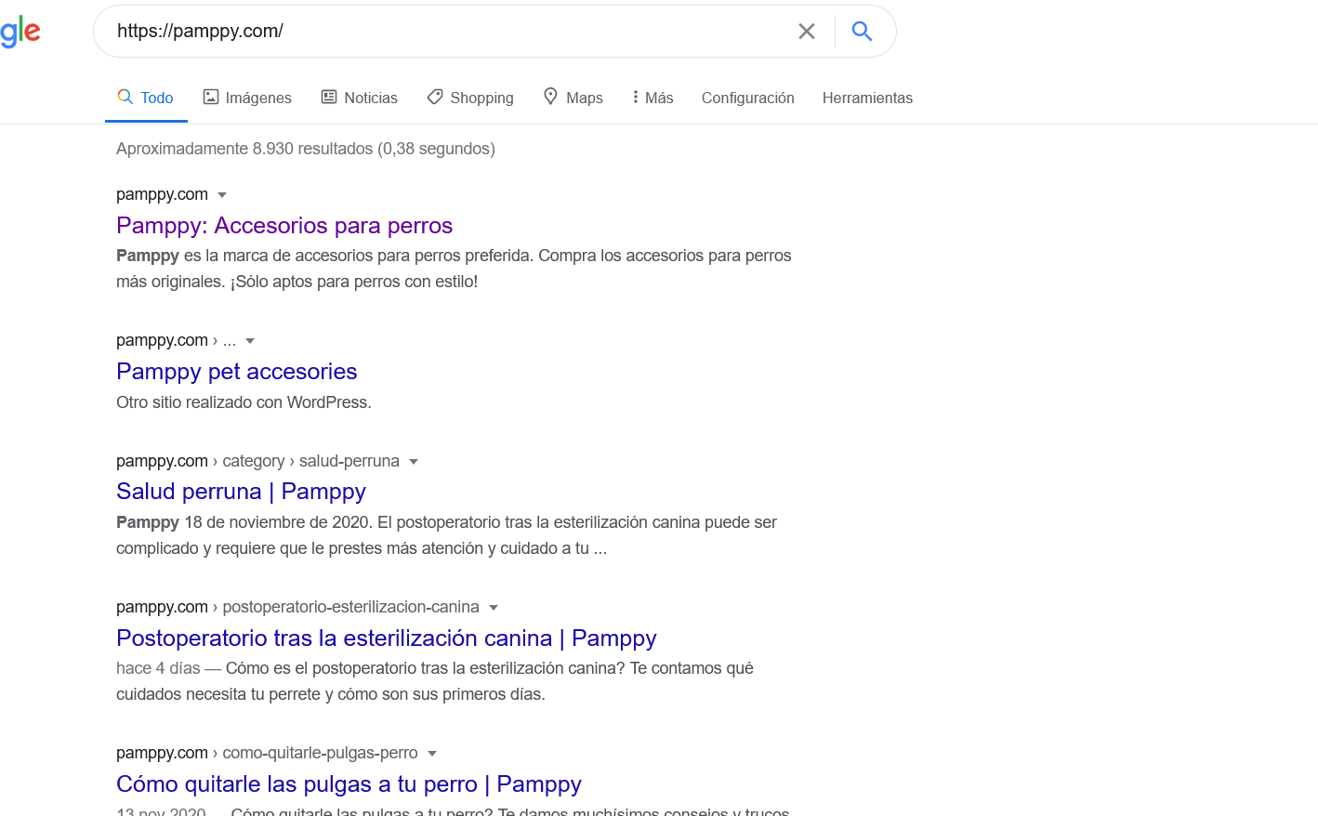Open result Pamppy: Accesorios para perros

coord(284,226)
